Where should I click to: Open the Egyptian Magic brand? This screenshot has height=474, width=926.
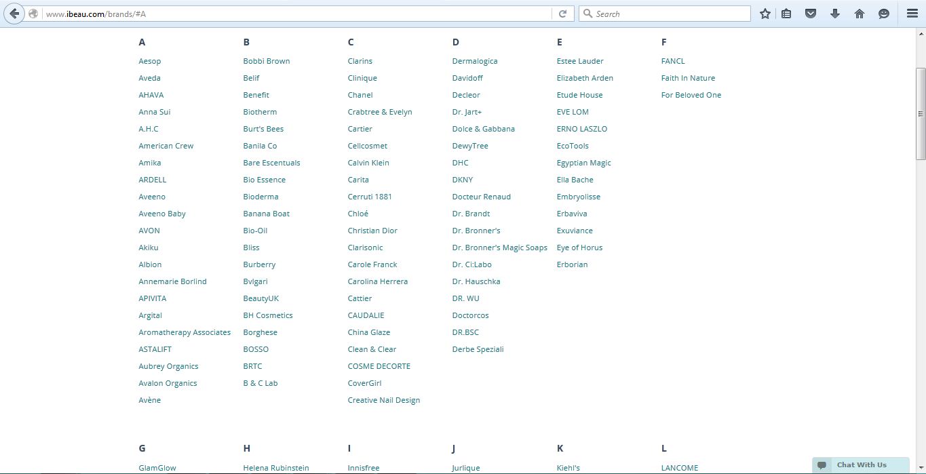coord(584,163)
